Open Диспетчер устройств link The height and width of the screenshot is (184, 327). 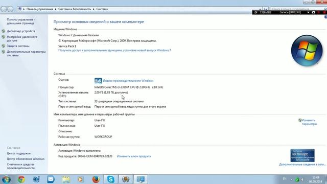[21, 31]
